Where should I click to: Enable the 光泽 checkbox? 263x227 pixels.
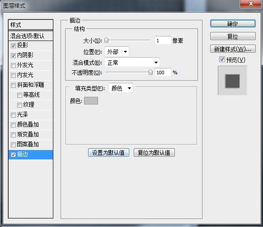coord(13,115)
